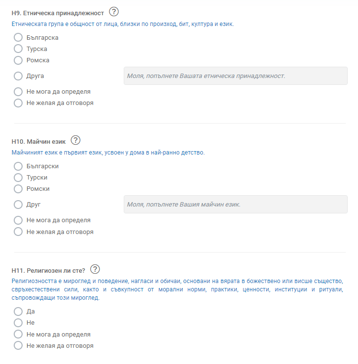This screenshot has height=364, width=358.
Task: Select Не мога да определя under ethnicity
Action: pyautogui.click(x=18, y=92)
